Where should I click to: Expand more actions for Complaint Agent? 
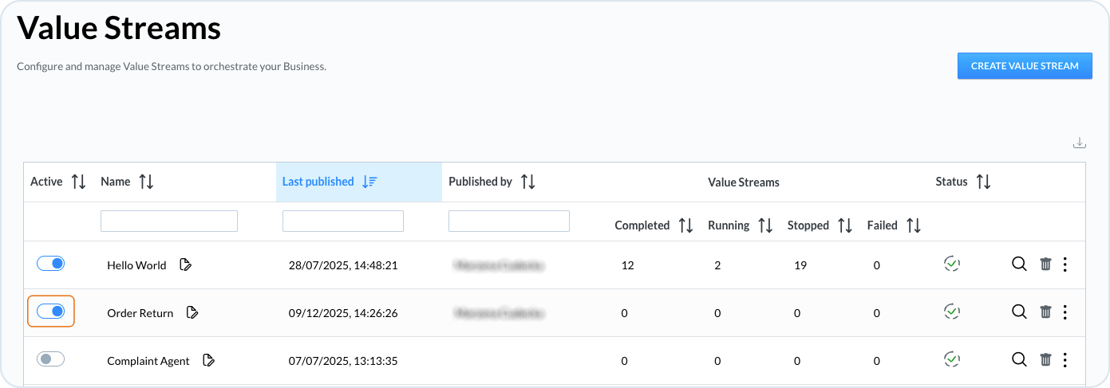1065,360
